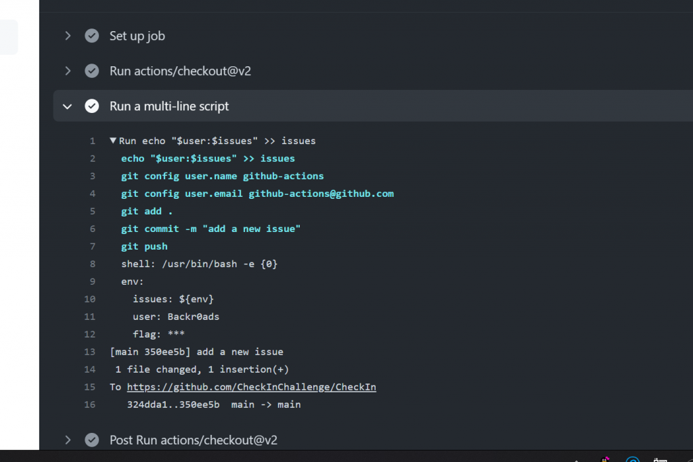693x462 pixels.
Task: Collapse the disclosure triangle on log line 1
Action: 113,141
